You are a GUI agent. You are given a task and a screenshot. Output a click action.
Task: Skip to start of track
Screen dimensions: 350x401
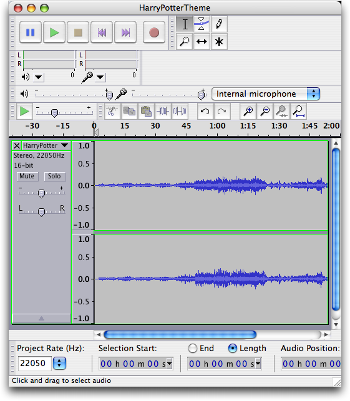coord(102,32)
